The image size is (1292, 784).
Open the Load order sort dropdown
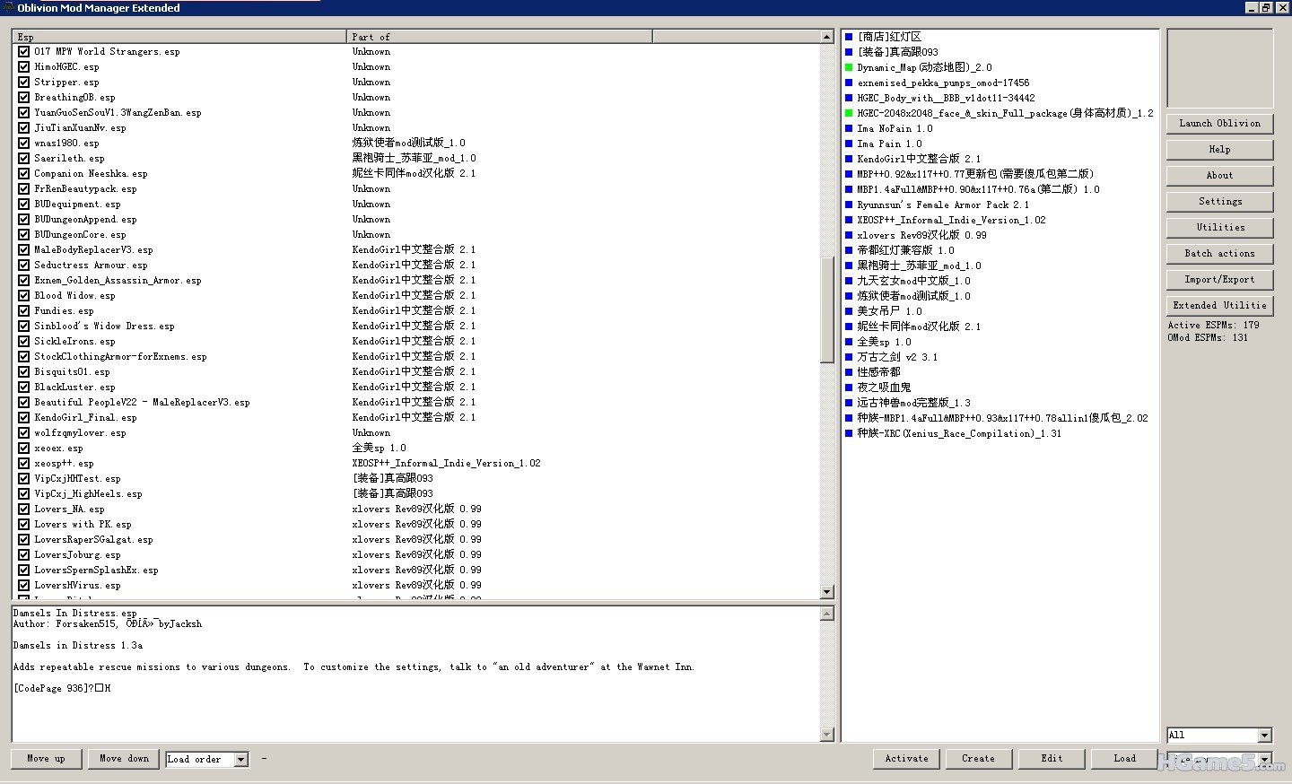240,759
